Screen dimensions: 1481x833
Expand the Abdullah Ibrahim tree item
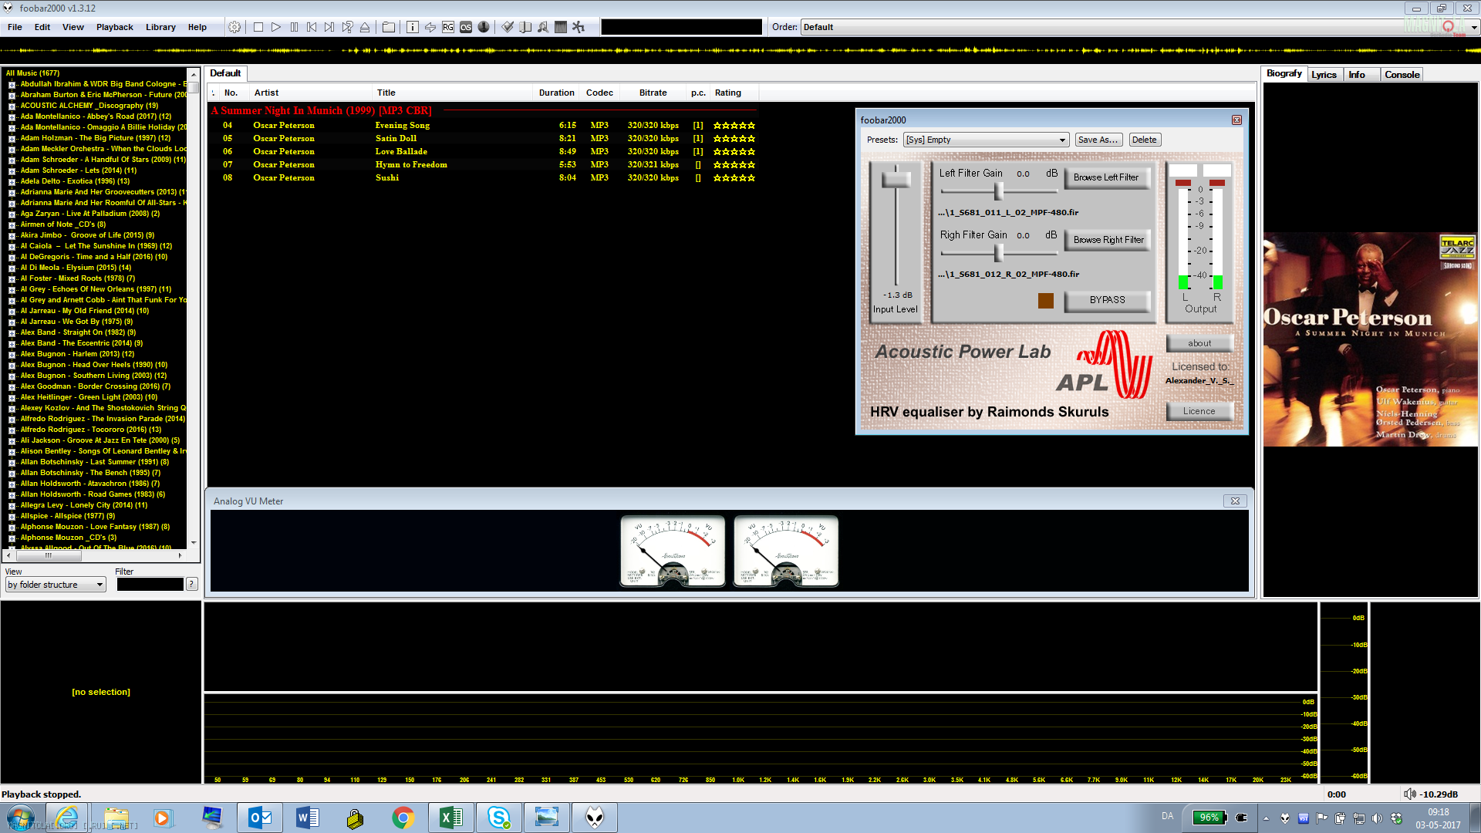pos(12,84)
